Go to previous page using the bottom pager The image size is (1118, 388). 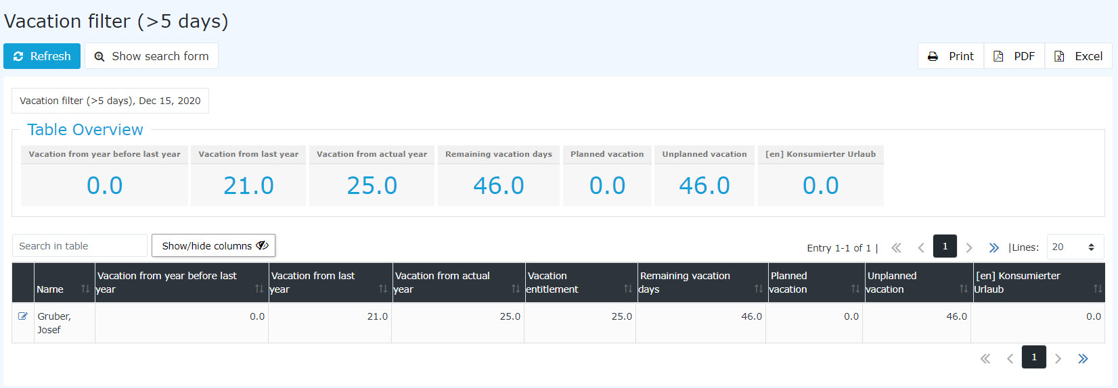[x=1010, y=358]
